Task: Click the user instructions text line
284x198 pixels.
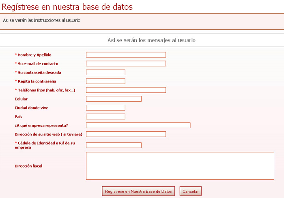Action: (x=41, y=20)
